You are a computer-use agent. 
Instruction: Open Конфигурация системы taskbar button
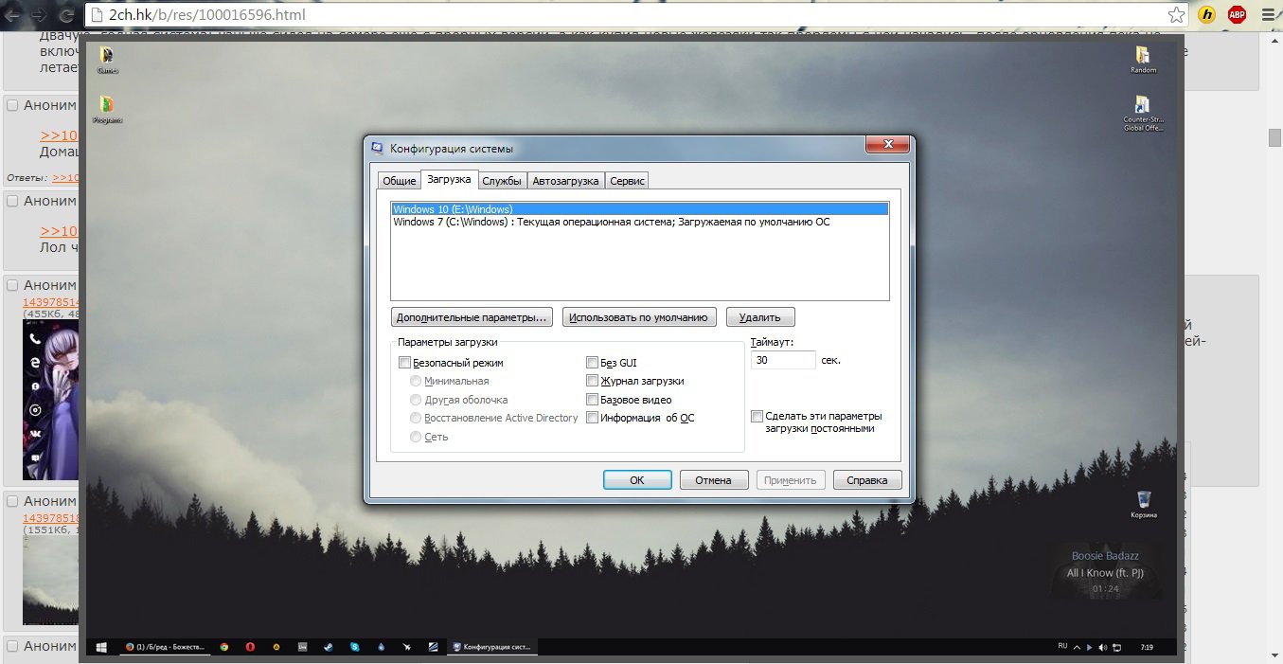tap(492, 648)
